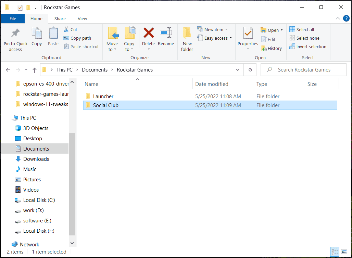Open Pictures in navigation pane
This screenshot has width=352, height=258.
32,180
